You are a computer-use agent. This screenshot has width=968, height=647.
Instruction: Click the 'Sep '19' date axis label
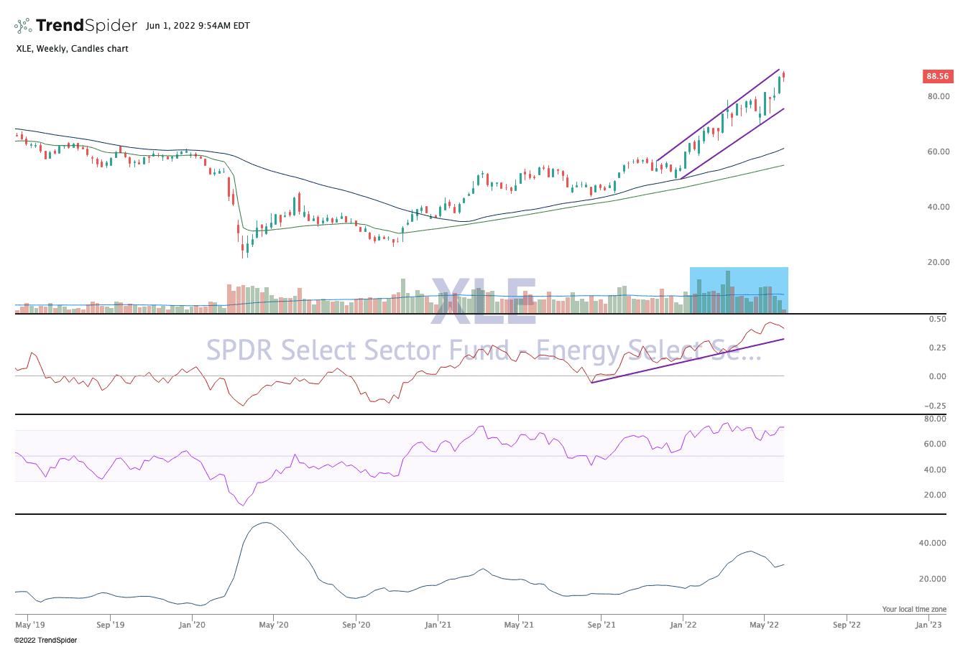(110, 625)
